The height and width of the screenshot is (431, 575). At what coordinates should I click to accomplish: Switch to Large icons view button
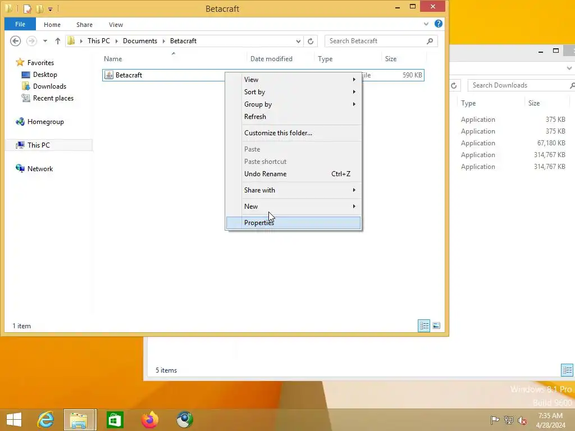436,325
